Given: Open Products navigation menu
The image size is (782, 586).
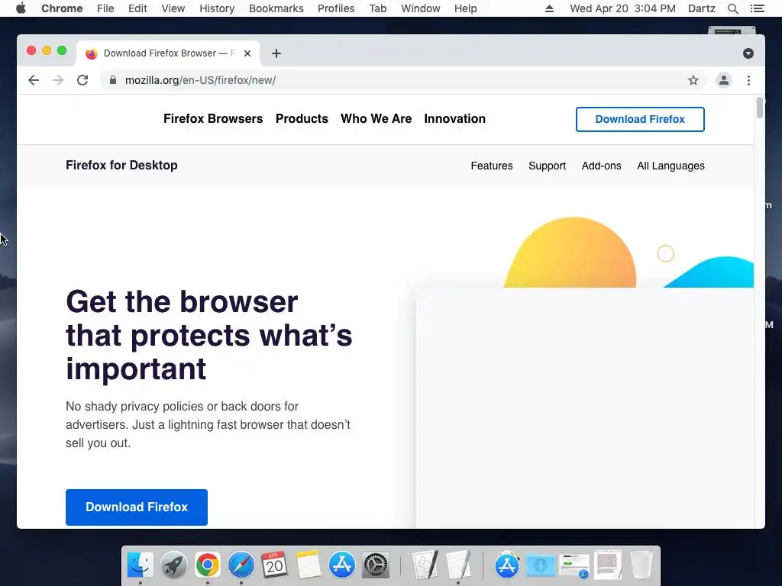Looking at the screenshot, I should tap(302, 118).
